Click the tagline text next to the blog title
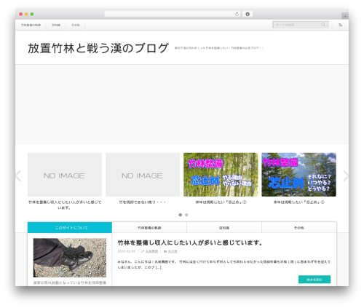The image size is (364, 308). 219,48
